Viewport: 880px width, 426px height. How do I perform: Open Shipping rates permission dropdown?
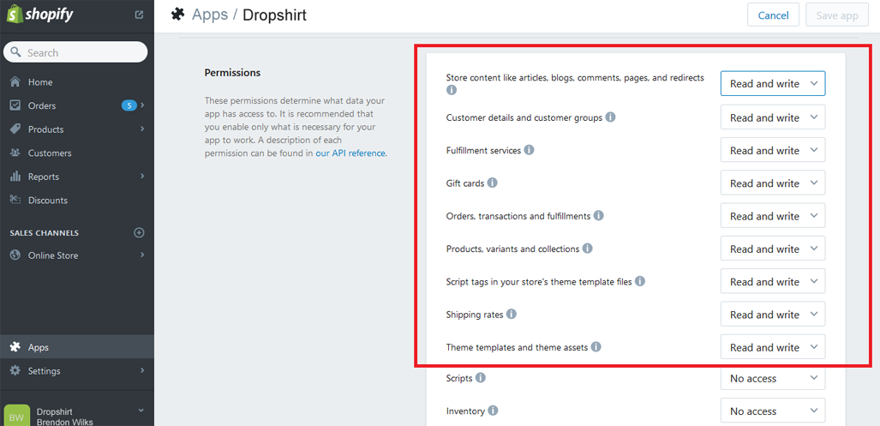(773, 315)
